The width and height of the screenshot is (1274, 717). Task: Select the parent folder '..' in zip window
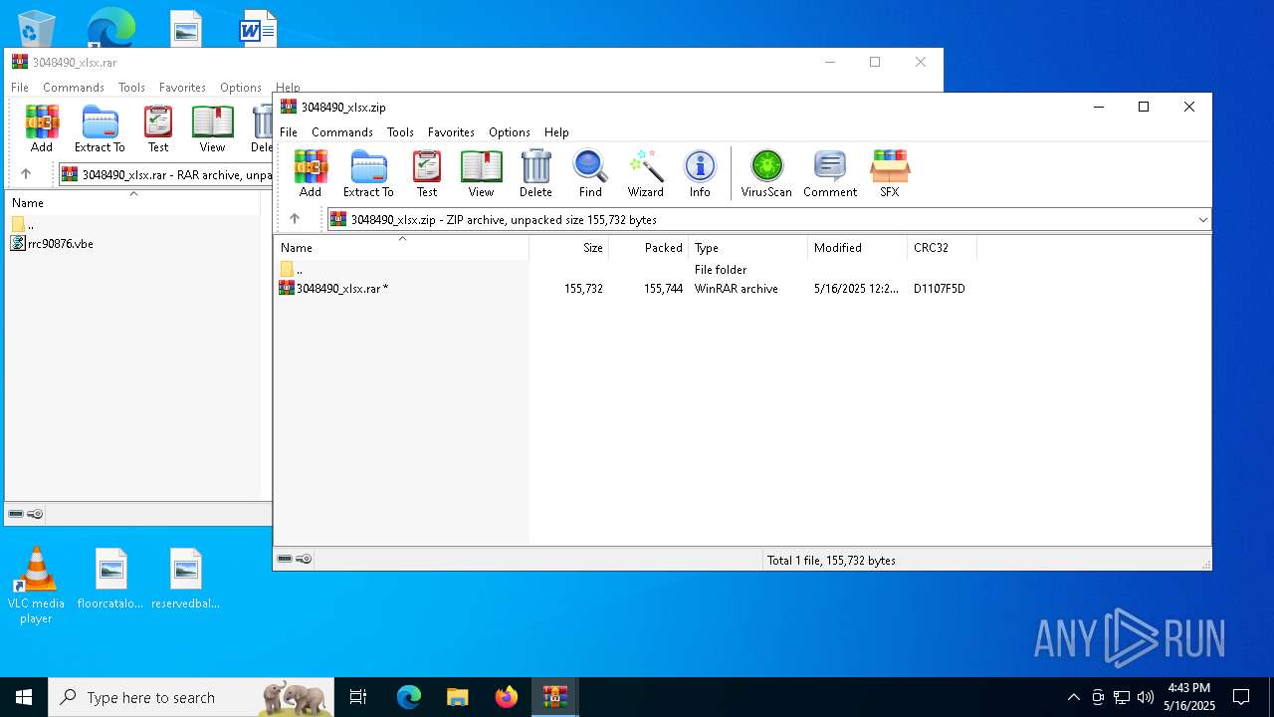(x=291, y=270)
